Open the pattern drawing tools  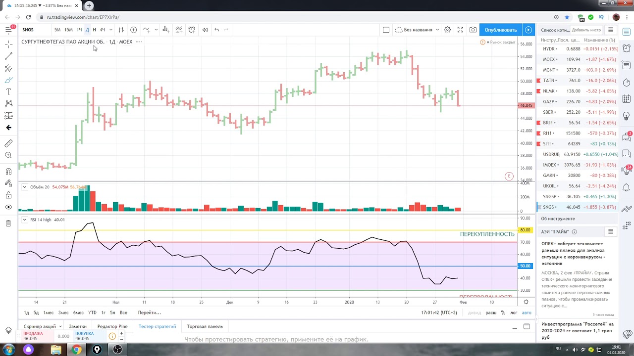(8, 104)
